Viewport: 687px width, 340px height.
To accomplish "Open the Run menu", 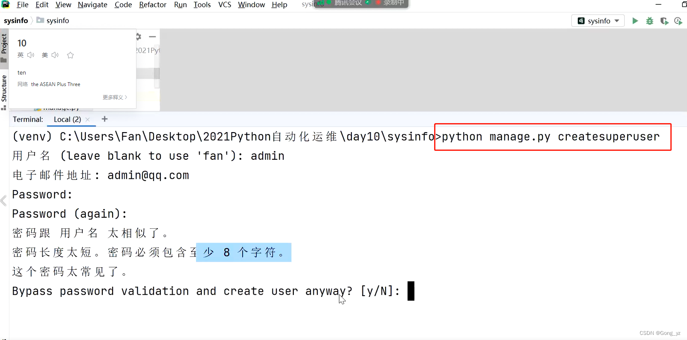I will (x=180, y=5).
